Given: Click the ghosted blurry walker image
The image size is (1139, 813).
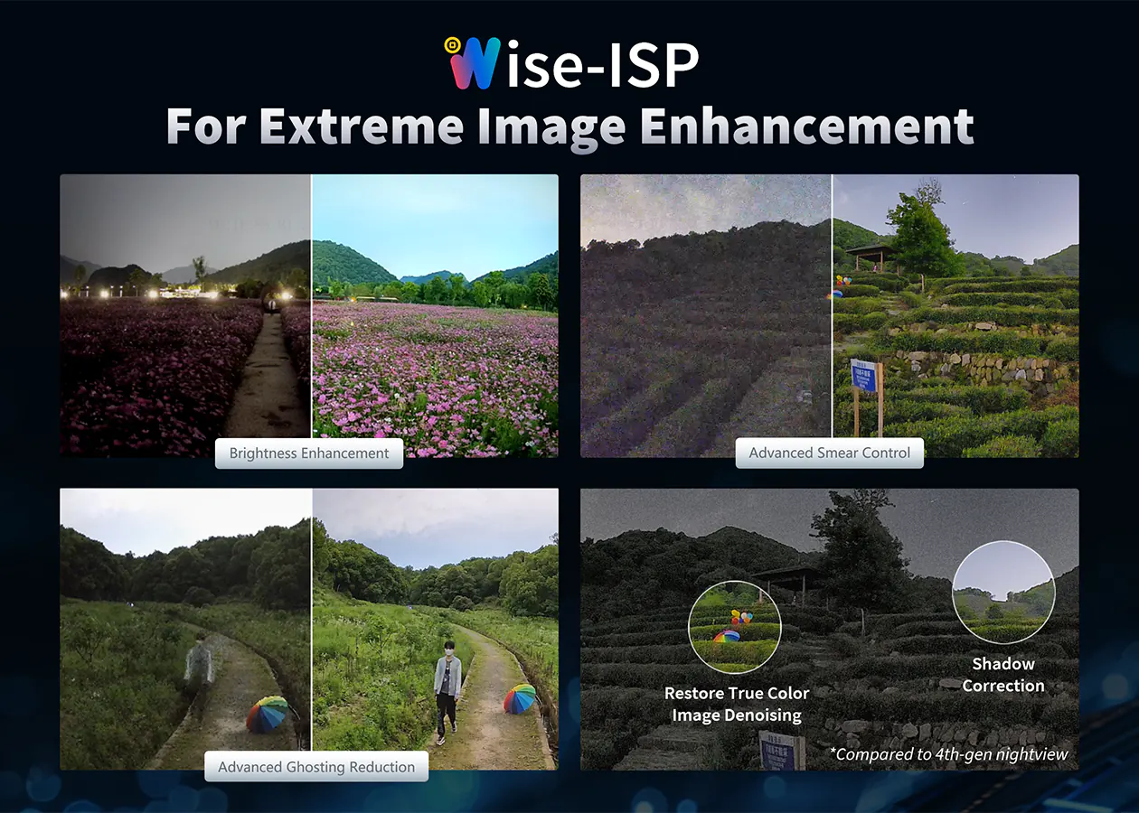Looking at the screenshot, I should pos(185,630).
